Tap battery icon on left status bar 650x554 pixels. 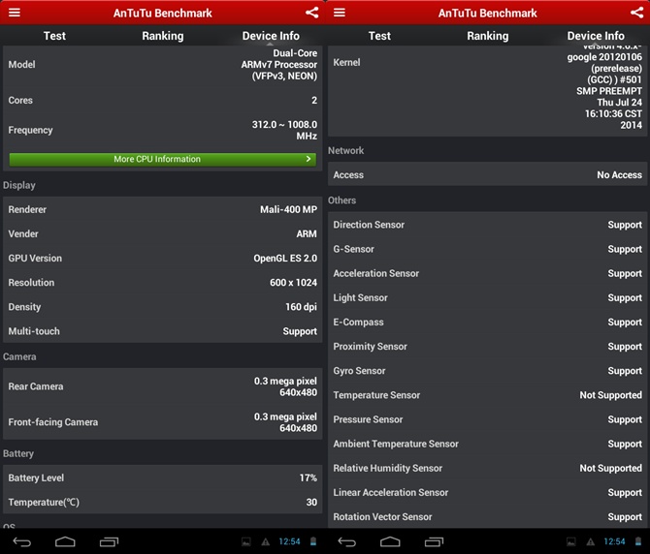point(313,541)
